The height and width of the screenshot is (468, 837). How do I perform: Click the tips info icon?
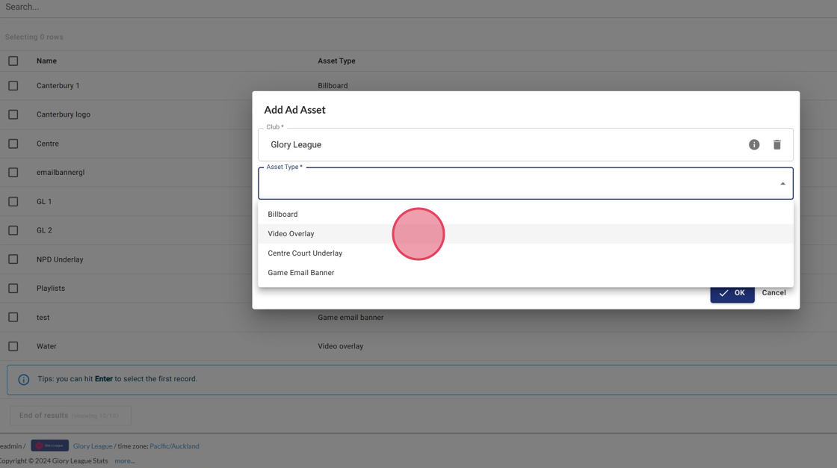point(24,379)
